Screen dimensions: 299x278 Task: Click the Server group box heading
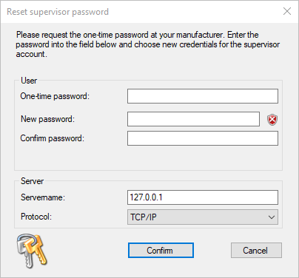pos(32,181)
